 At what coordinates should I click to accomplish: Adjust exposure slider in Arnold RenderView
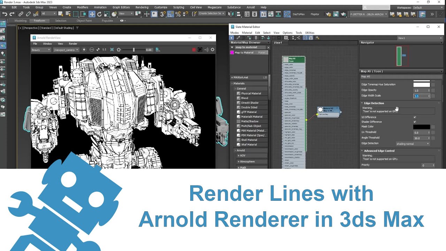[134, 50]
